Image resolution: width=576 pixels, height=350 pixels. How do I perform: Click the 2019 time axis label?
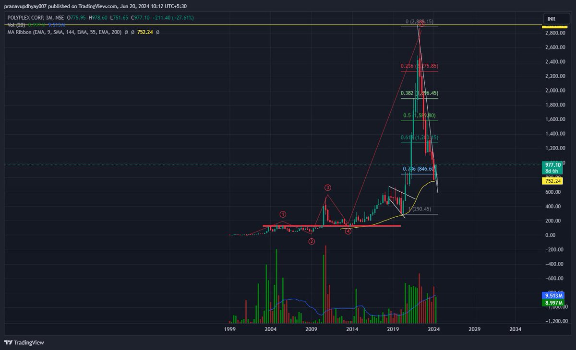tap(393, 329)
